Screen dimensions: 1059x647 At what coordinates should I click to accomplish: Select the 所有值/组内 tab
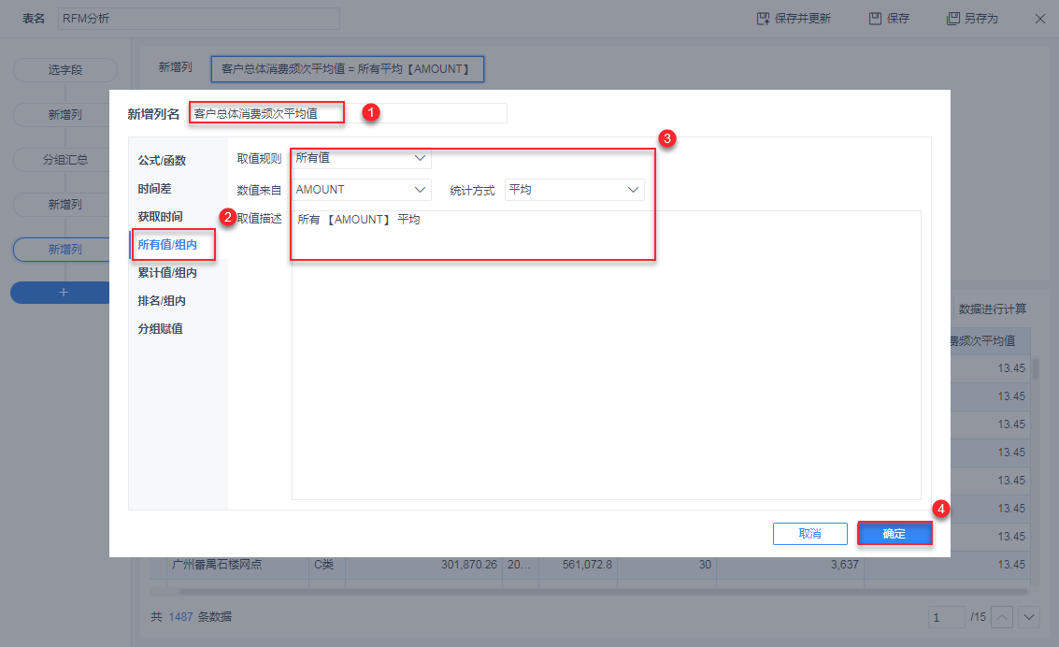coord(167,244)
